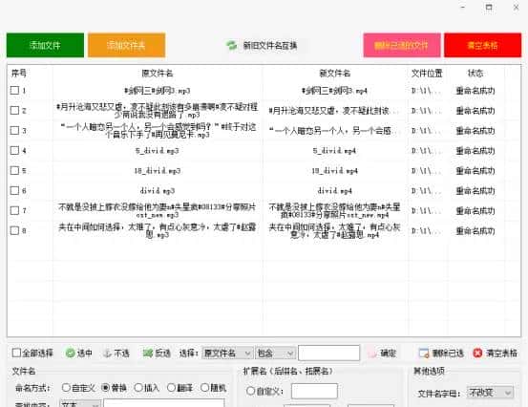The height and width of the screenshot is (407, 528).
Task: Click new filename 10_divid.mp4
Action: [334, 171]
